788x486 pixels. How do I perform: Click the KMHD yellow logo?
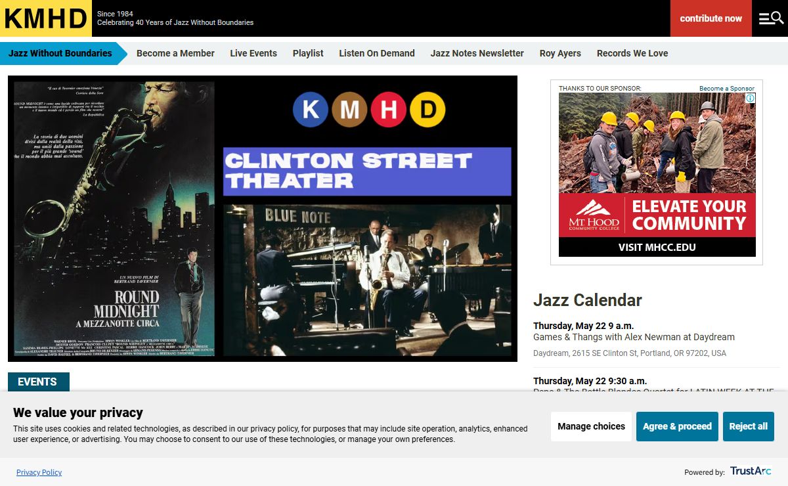coord(45,18)
